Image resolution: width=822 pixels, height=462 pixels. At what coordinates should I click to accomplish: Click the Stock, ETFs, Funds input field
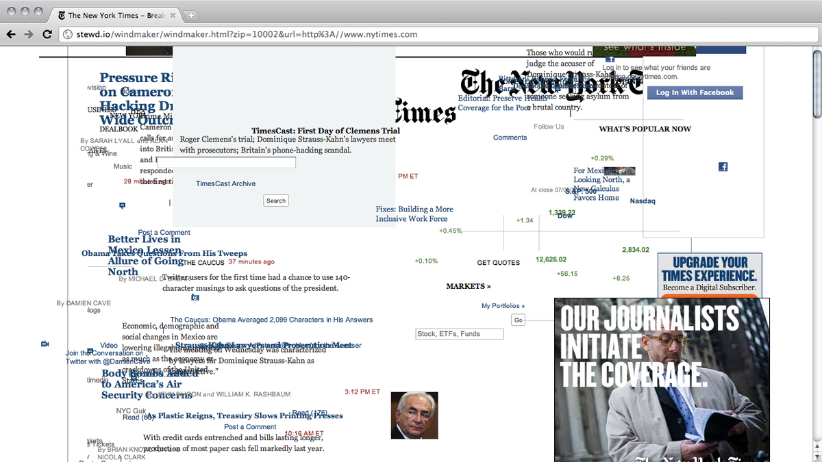pyautogui.click(x=460, y=334)
